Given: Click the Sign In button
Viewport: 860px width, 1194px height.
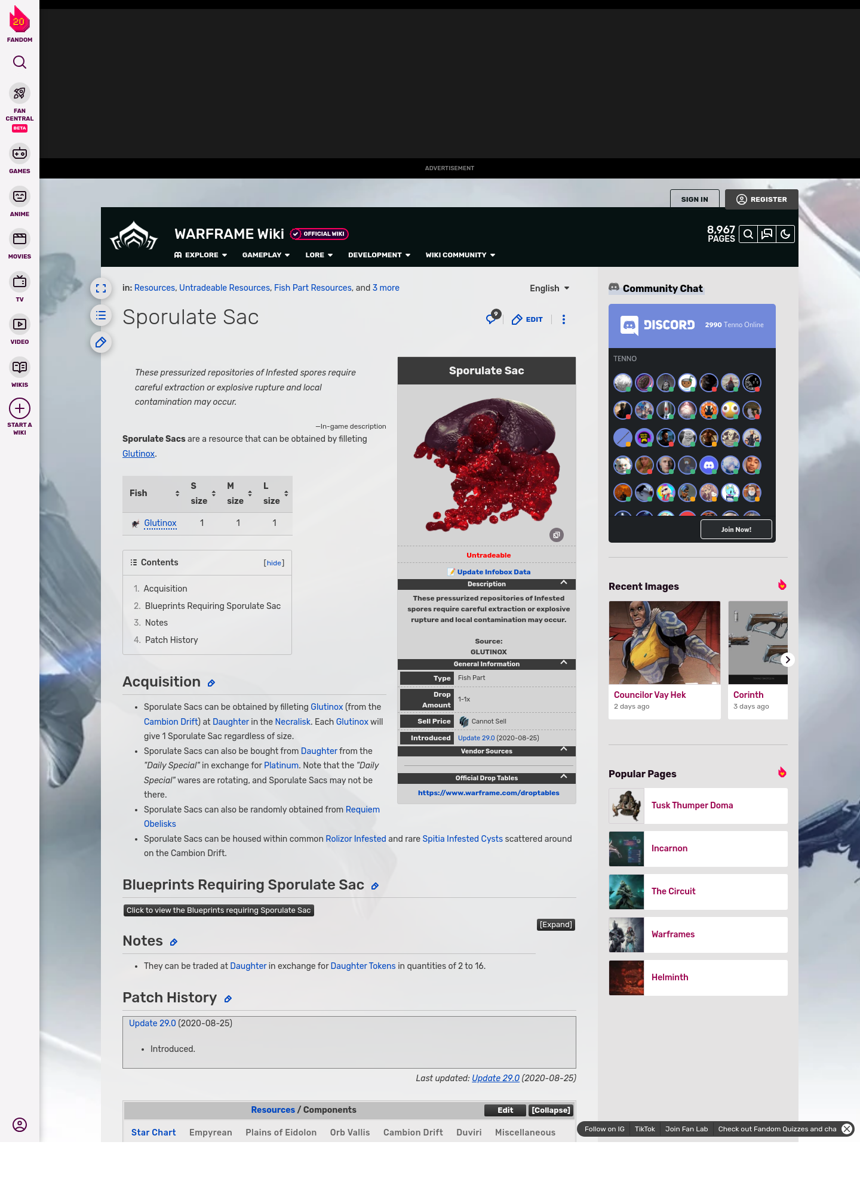Looking at the screenshot, I should click(x=695, y=199).
